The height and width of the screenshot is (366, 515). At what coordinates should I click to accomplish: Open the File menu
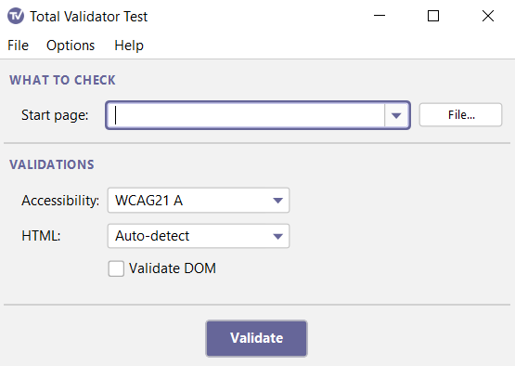[18, 46]
